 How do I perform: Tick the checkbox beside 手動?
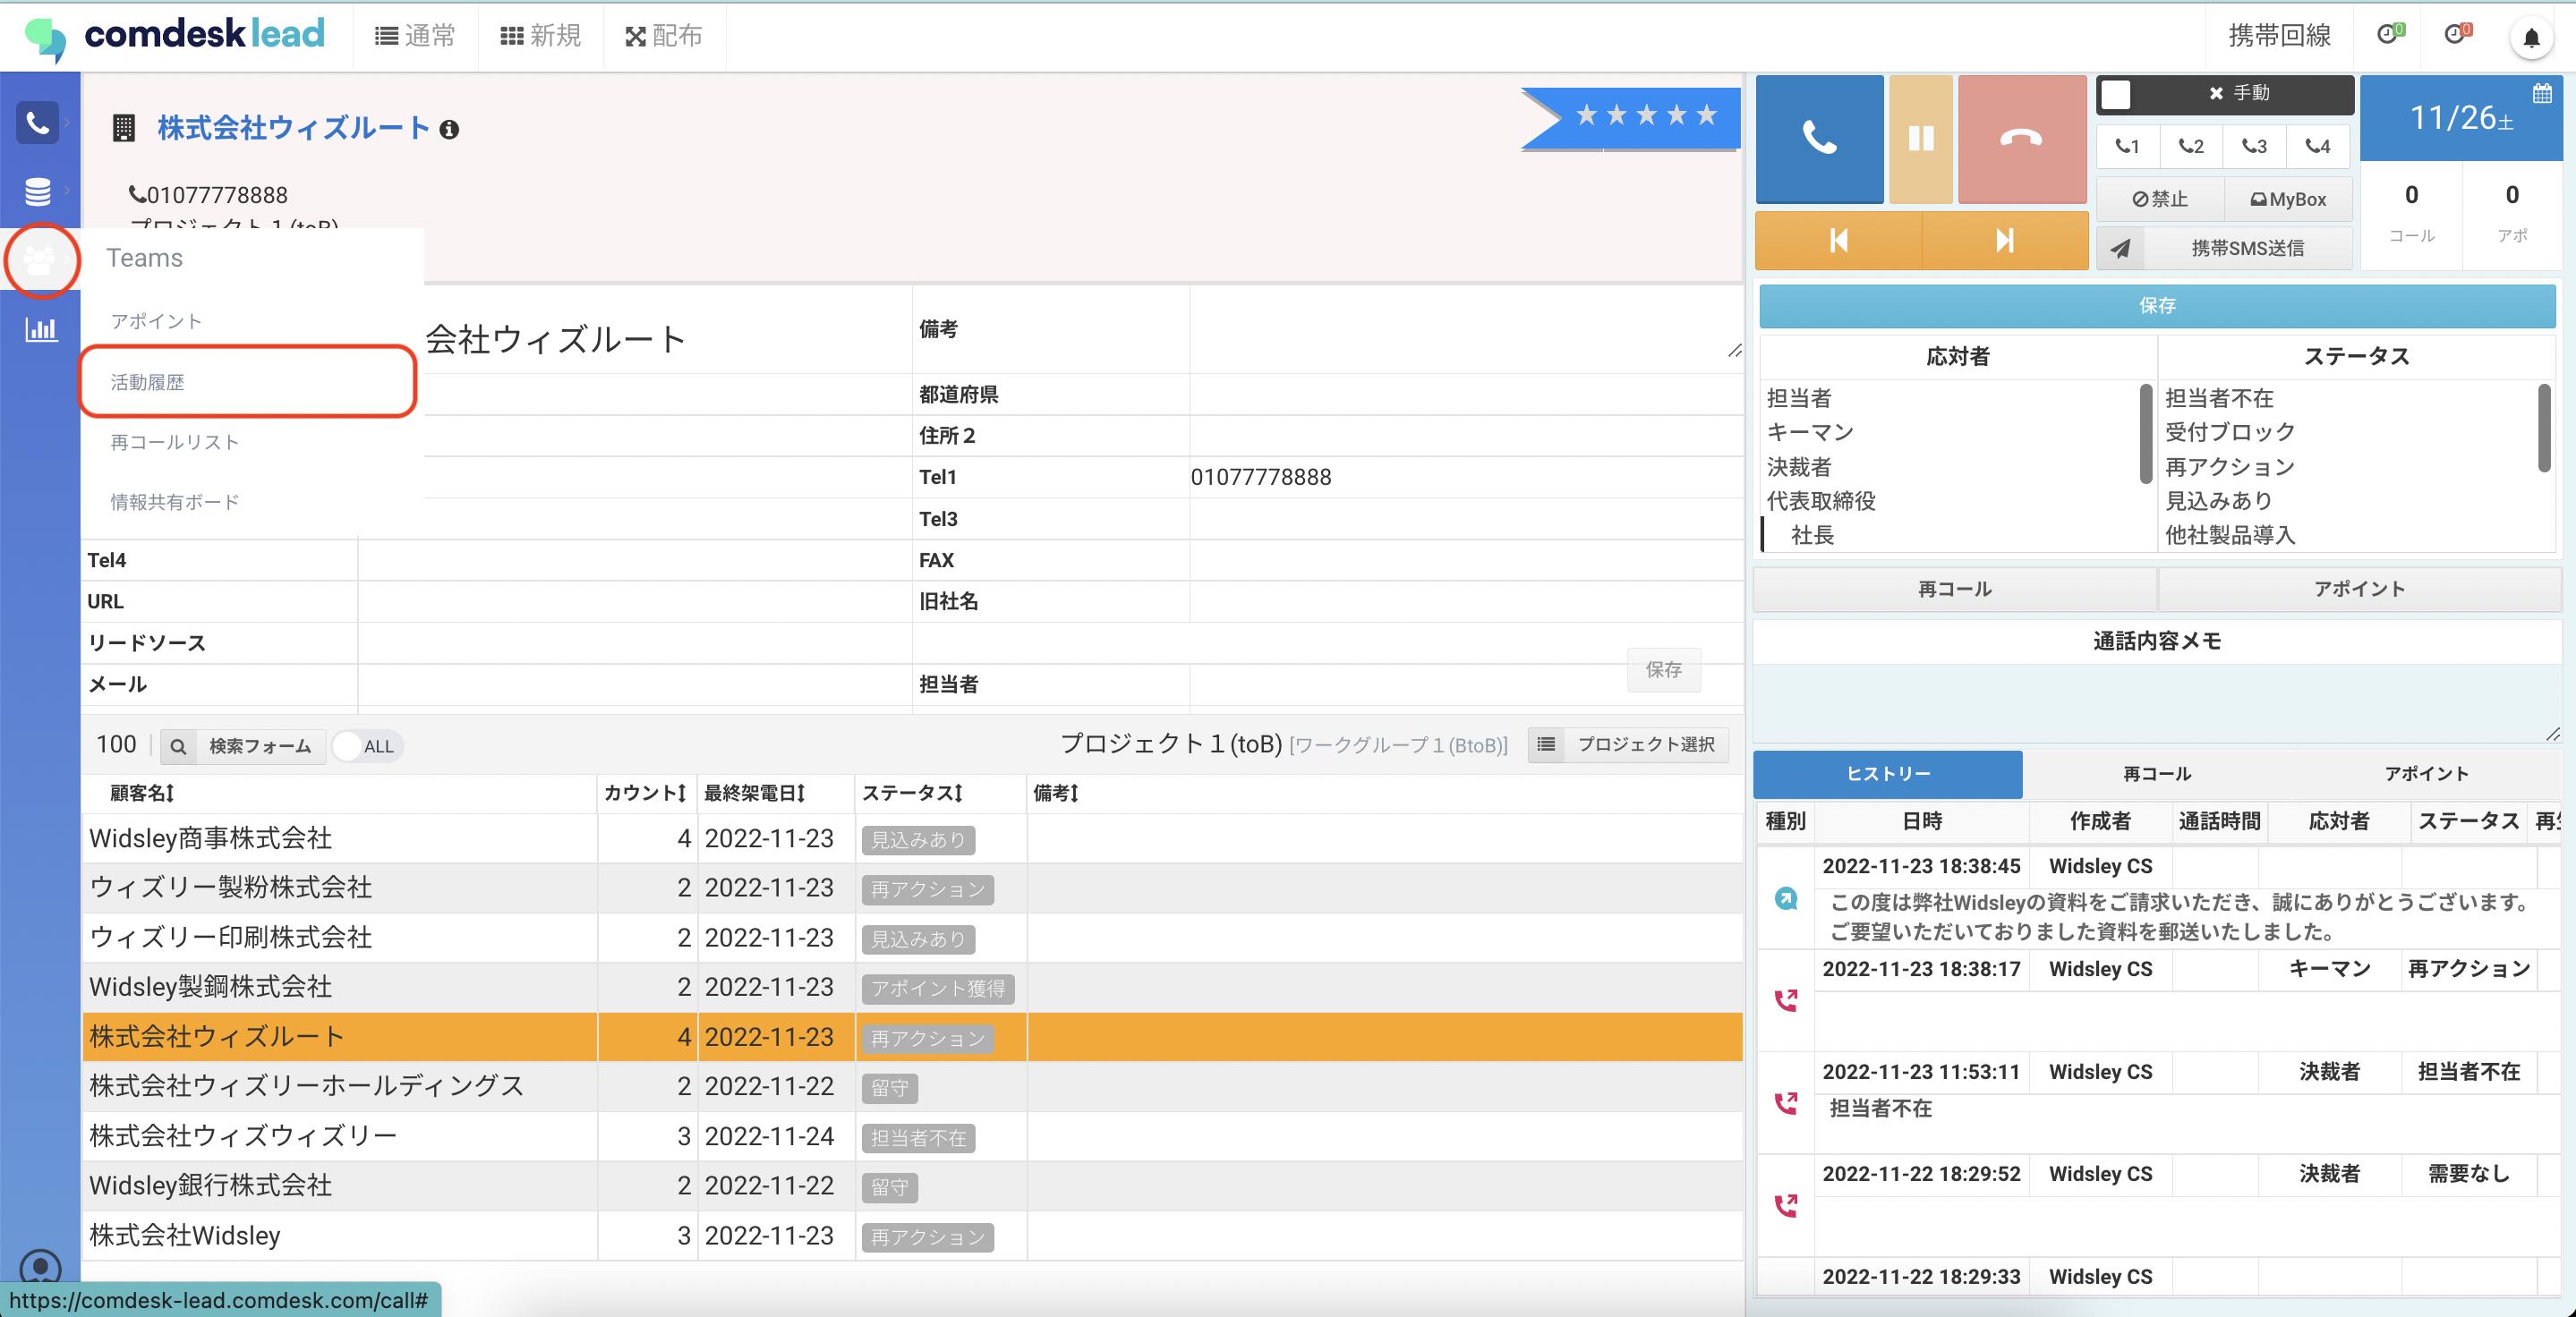pyautogui.click(x=2115, y=94)
